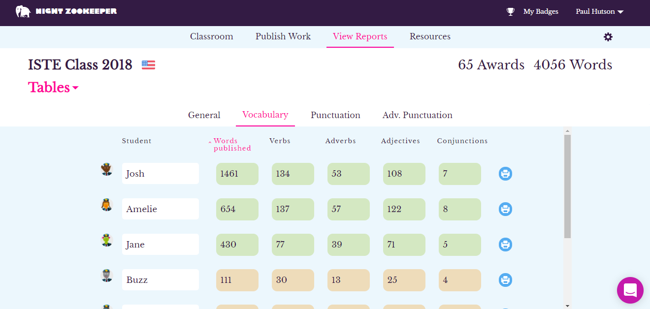The height and width of the screenshot is (309, 650).
Task: Click Amelie's avatar icon
Action: 107,205
